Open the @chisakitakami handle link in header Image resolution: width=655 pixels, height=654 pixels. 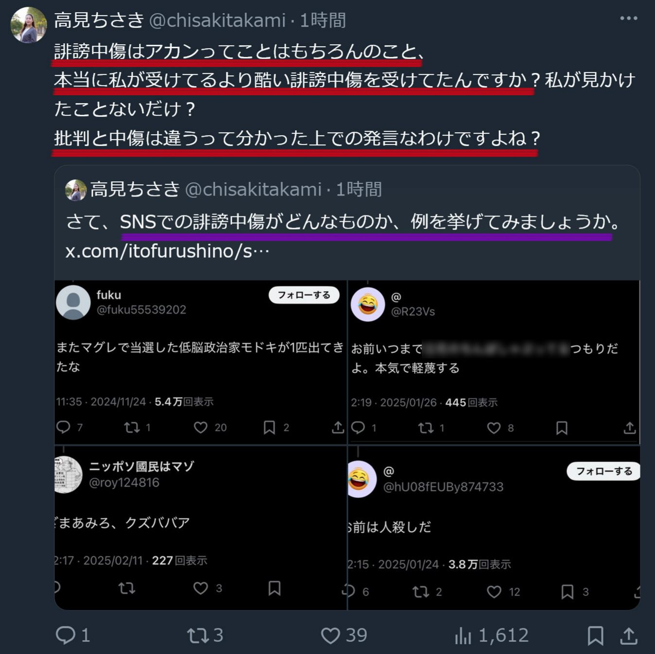[217, 20]
